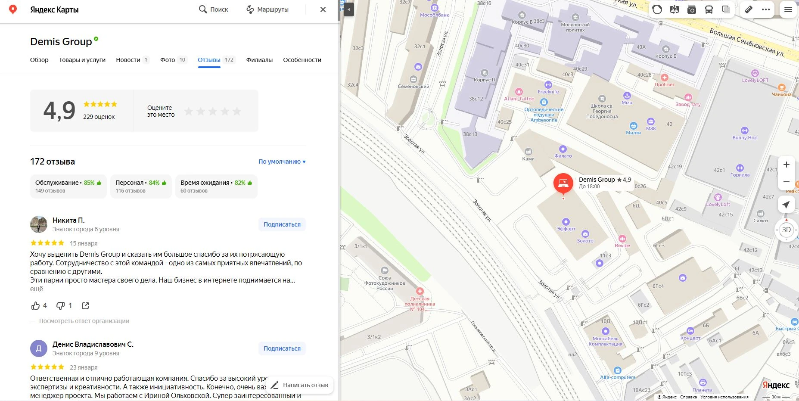Screen dimensions: 799x401
Task: Click the Написать отзыв button
Action: pos(300,385)
